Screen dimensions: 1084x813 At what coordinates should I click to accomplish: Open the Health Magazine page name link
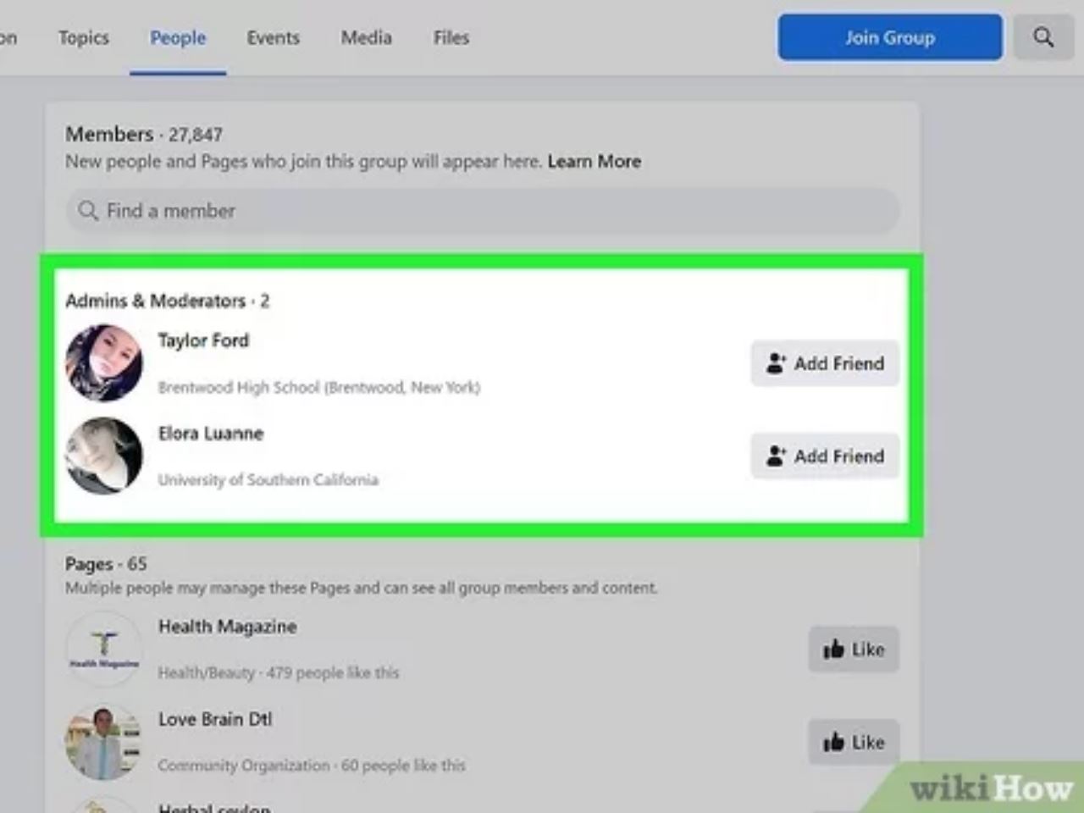(x=227, y=627)
